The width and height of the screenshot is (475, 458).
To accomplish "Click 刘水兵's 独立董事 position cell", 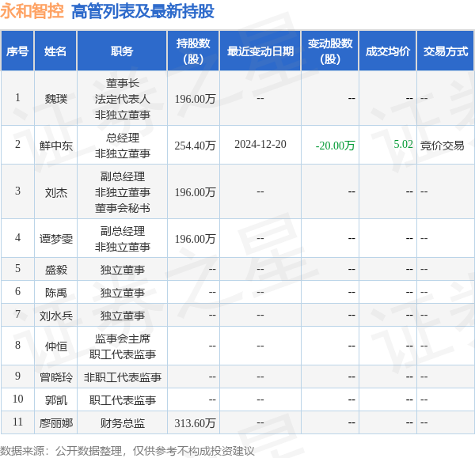I will (123, 316).
